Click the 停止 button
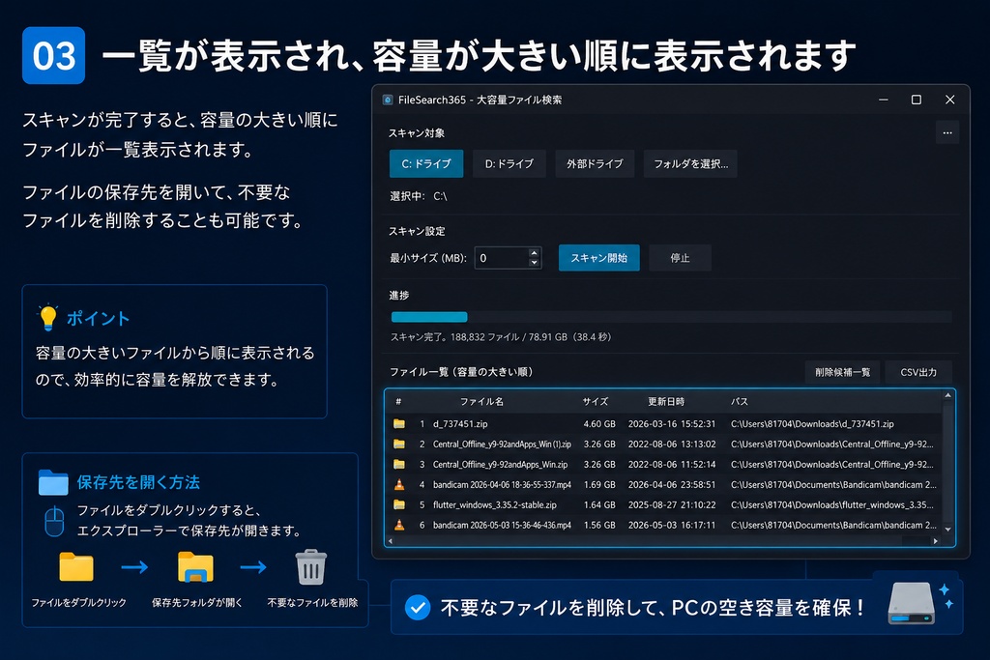Screen dimensions: 990x660 pos(680,258)
